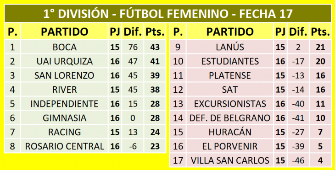Click the GIMNASIA team cell
Viewport: 335px width, 170px height.
pos(65,118)
